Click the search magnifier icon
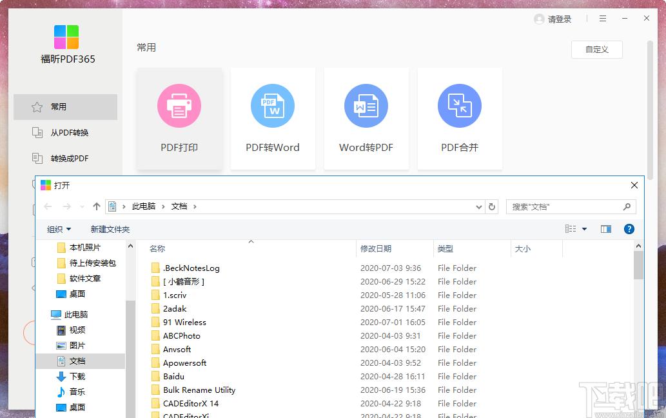Viewport: 666px width, 418px height. tap(627, 207)
